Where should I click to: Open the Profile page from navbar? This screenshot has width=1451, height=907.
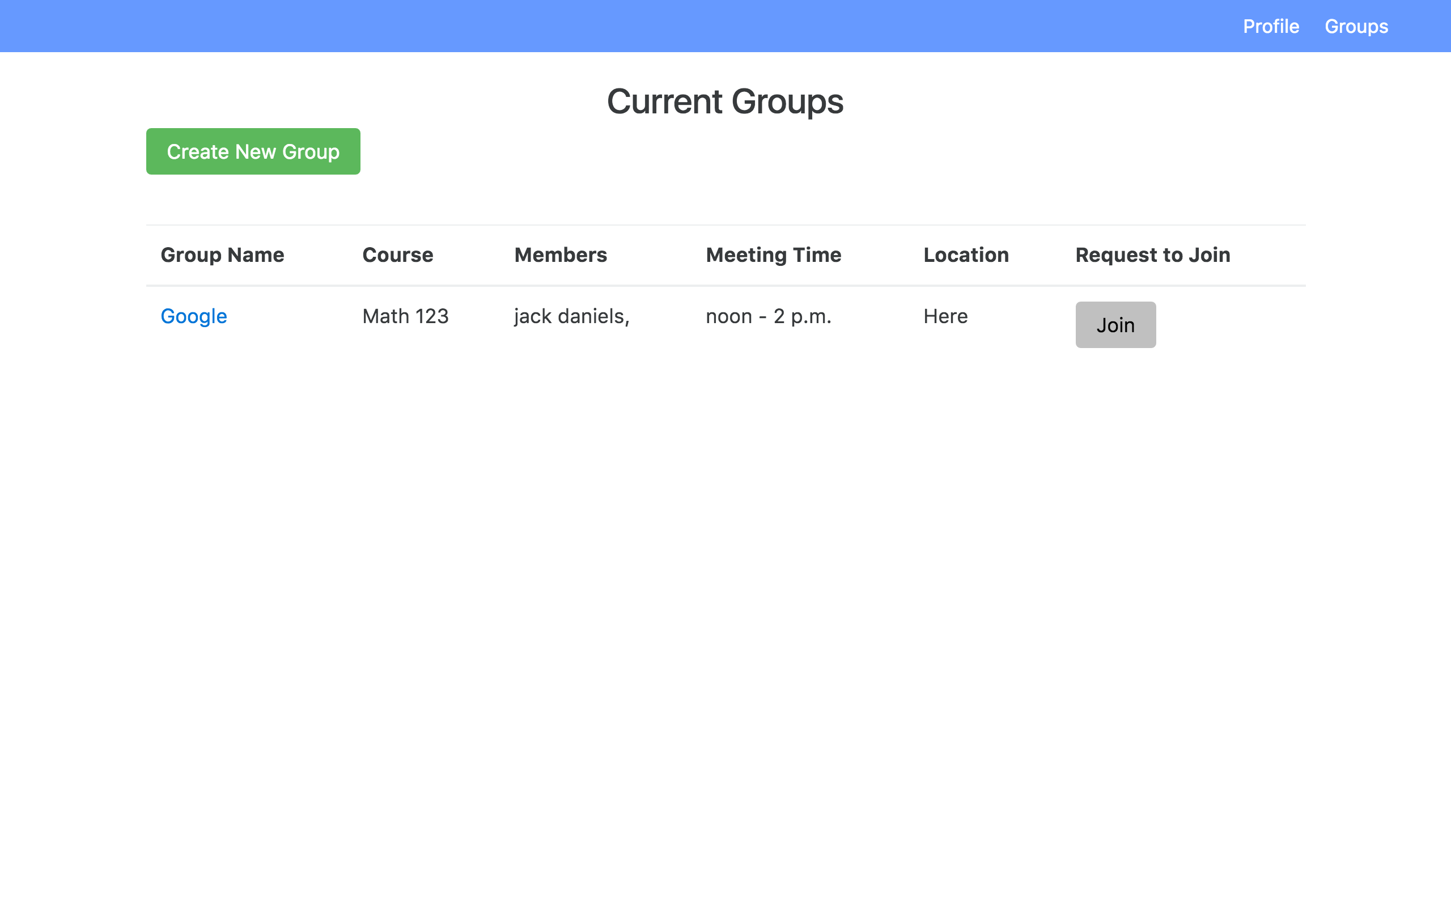[1271, 27]
